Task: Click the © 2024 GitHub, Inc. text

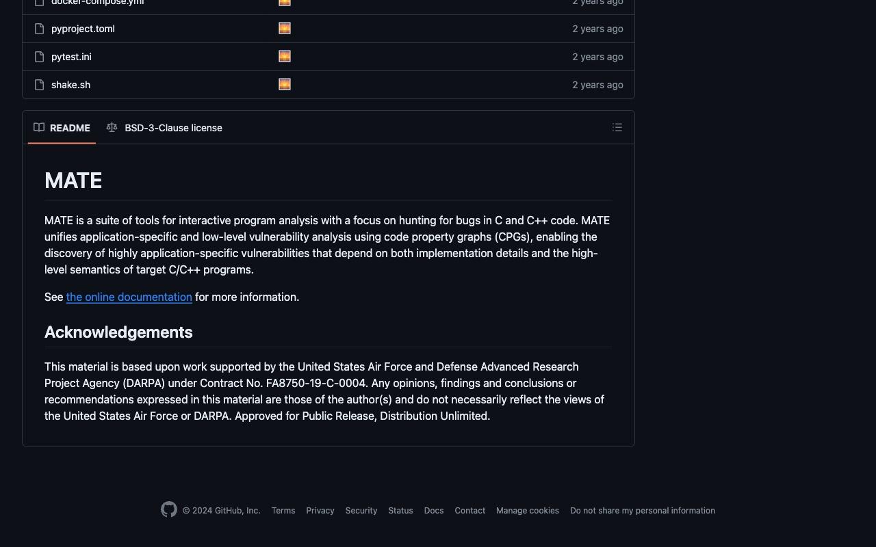Action: pos(222,511)
